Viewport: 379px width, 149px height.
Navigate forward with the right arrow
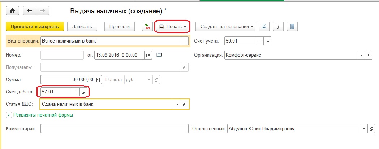point(43,11)
